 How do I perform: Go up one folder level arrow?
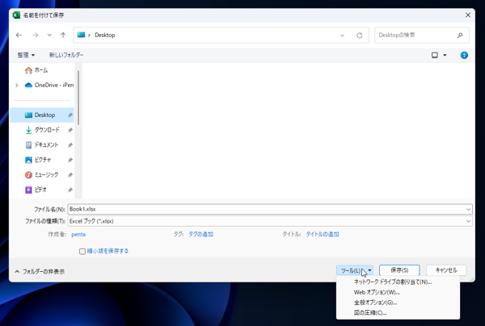click(63, 36)
